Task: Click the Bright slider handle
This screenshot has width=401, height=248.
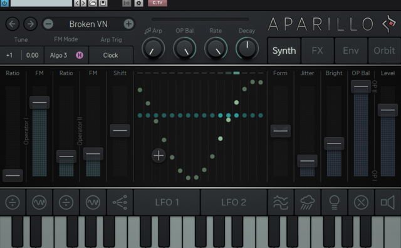Action: (x=334, y=143)
